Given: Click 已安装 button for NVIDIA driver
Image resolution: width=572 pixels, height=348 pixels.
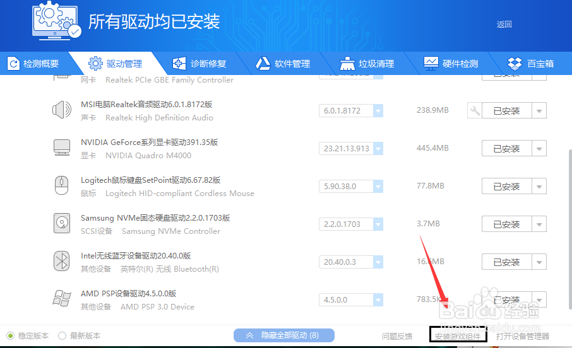Looking at the screenshot, I should click(x=506, y=148).
